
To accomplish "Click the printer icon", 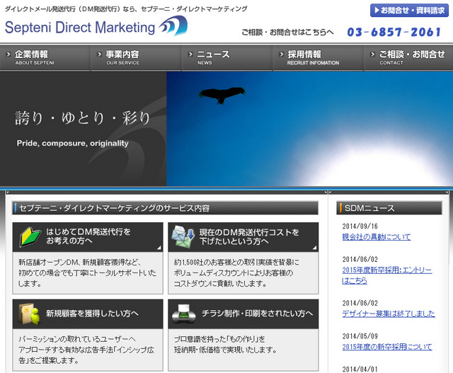I will (x=184, y=314).
